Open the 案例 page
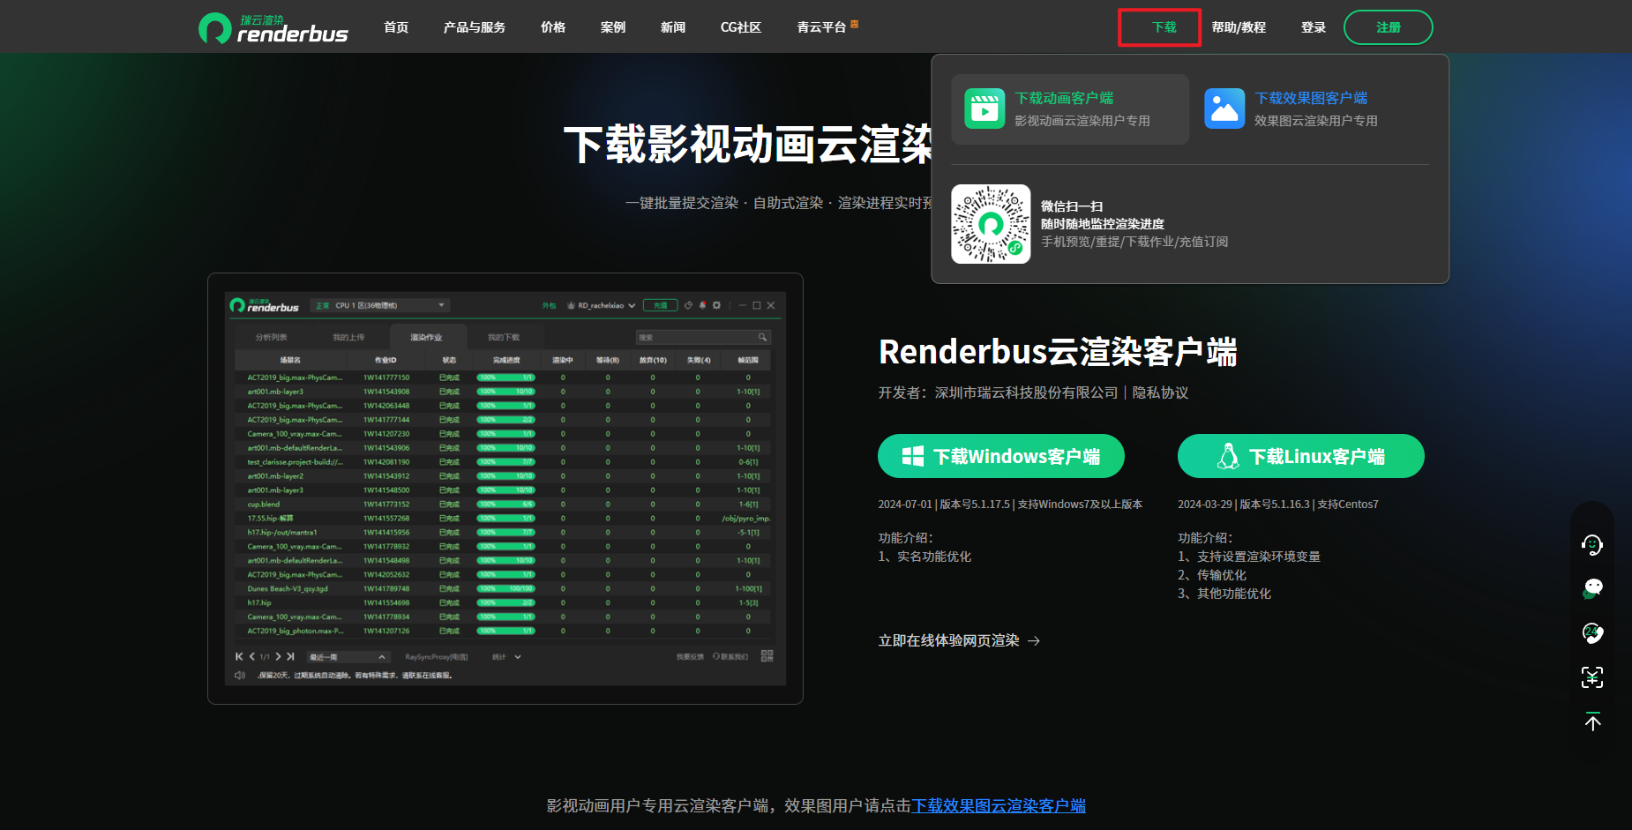The height and width of the screenshot is (830, 1632). point(613,27)
